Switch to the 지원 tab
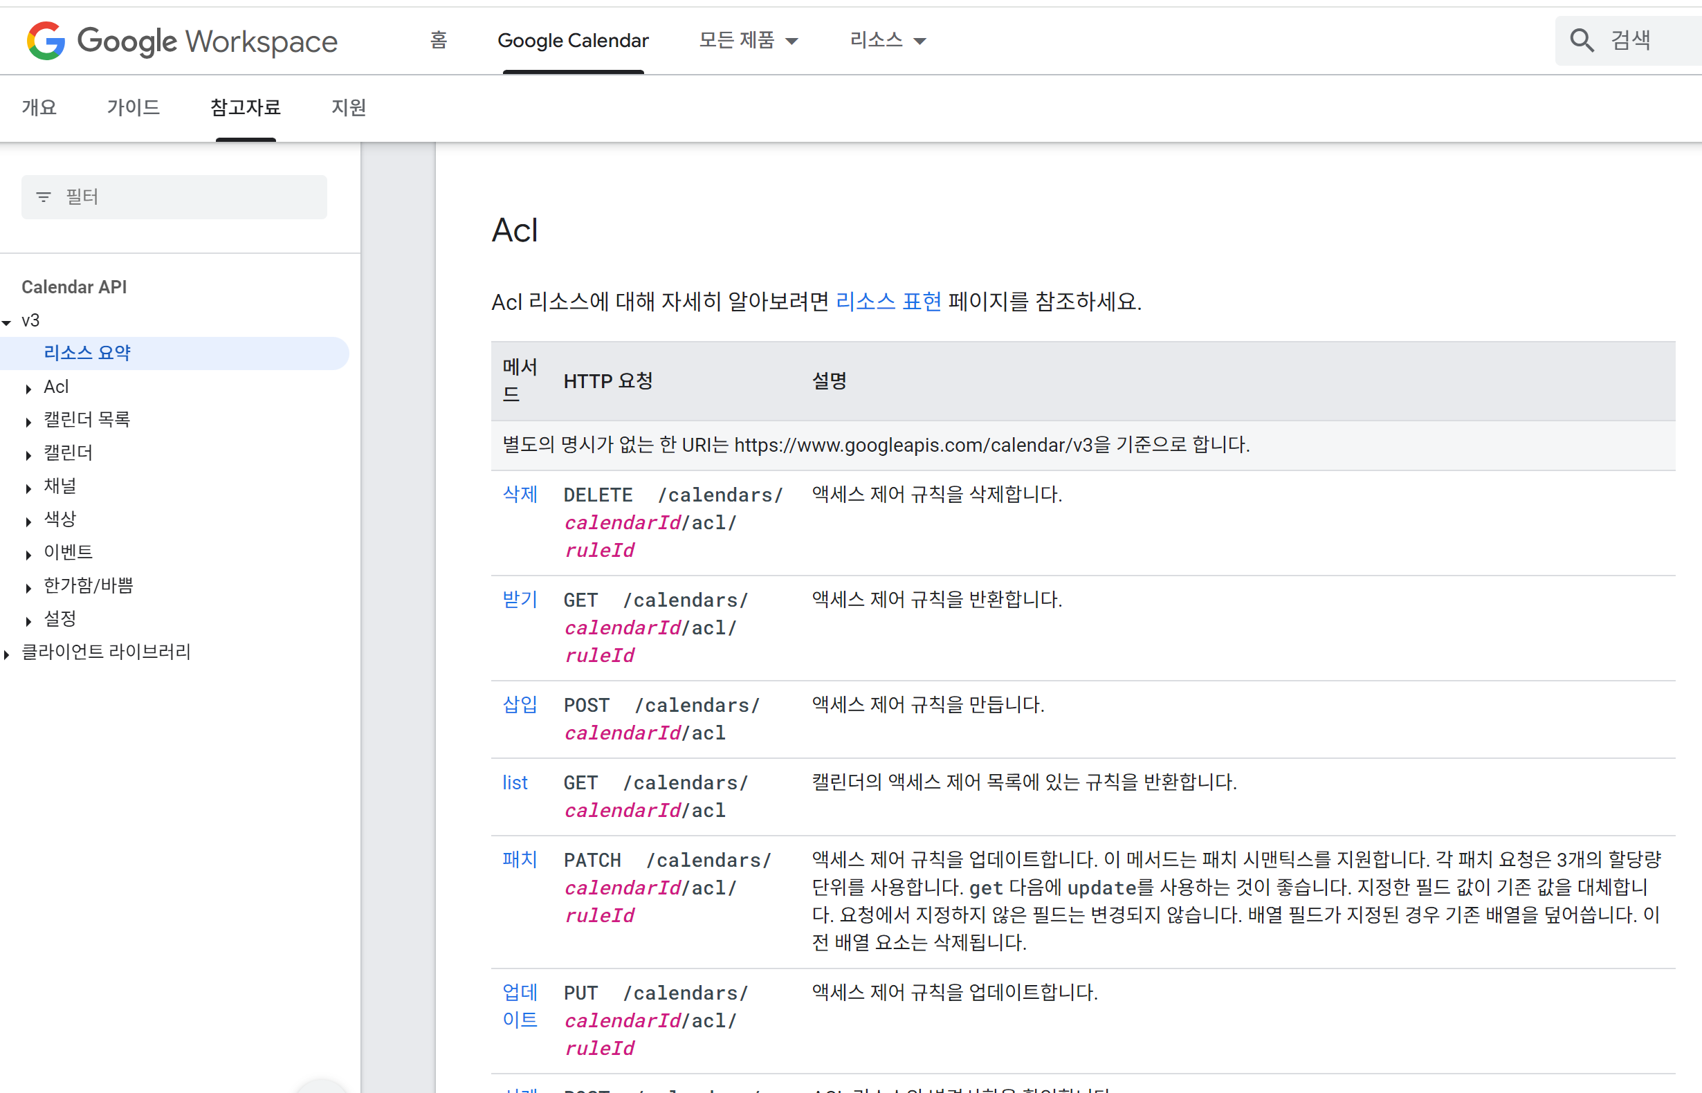 (x=349, y=107)
